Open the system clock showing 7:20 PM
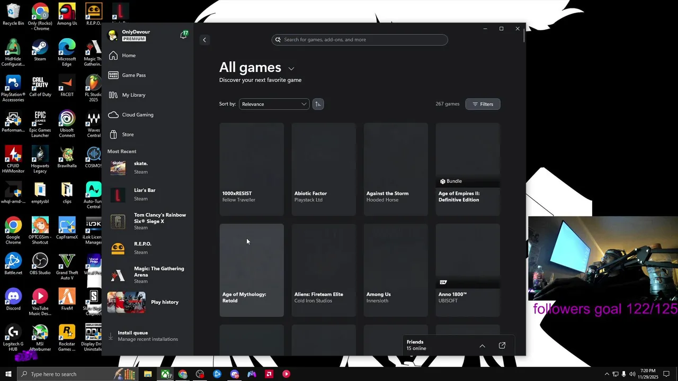This screenshot has width=678, height=381. pyautogui.click(x=647, y=374)
